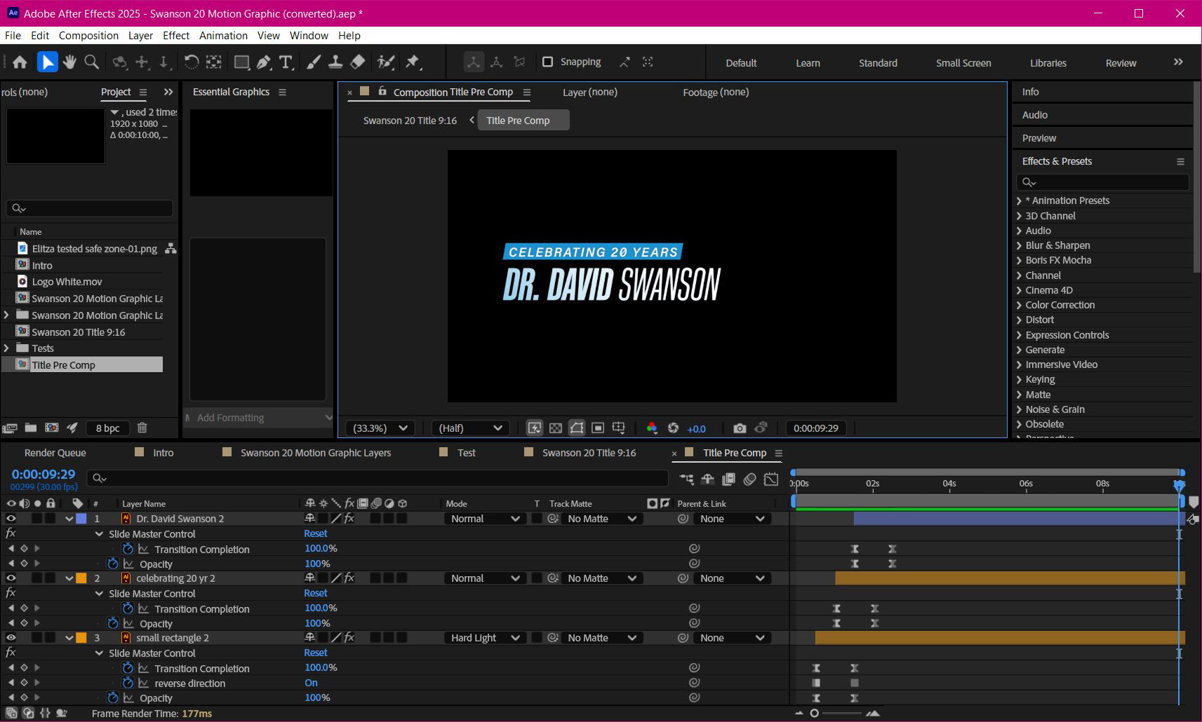Click the grid and guide options icon

[619, 428]
